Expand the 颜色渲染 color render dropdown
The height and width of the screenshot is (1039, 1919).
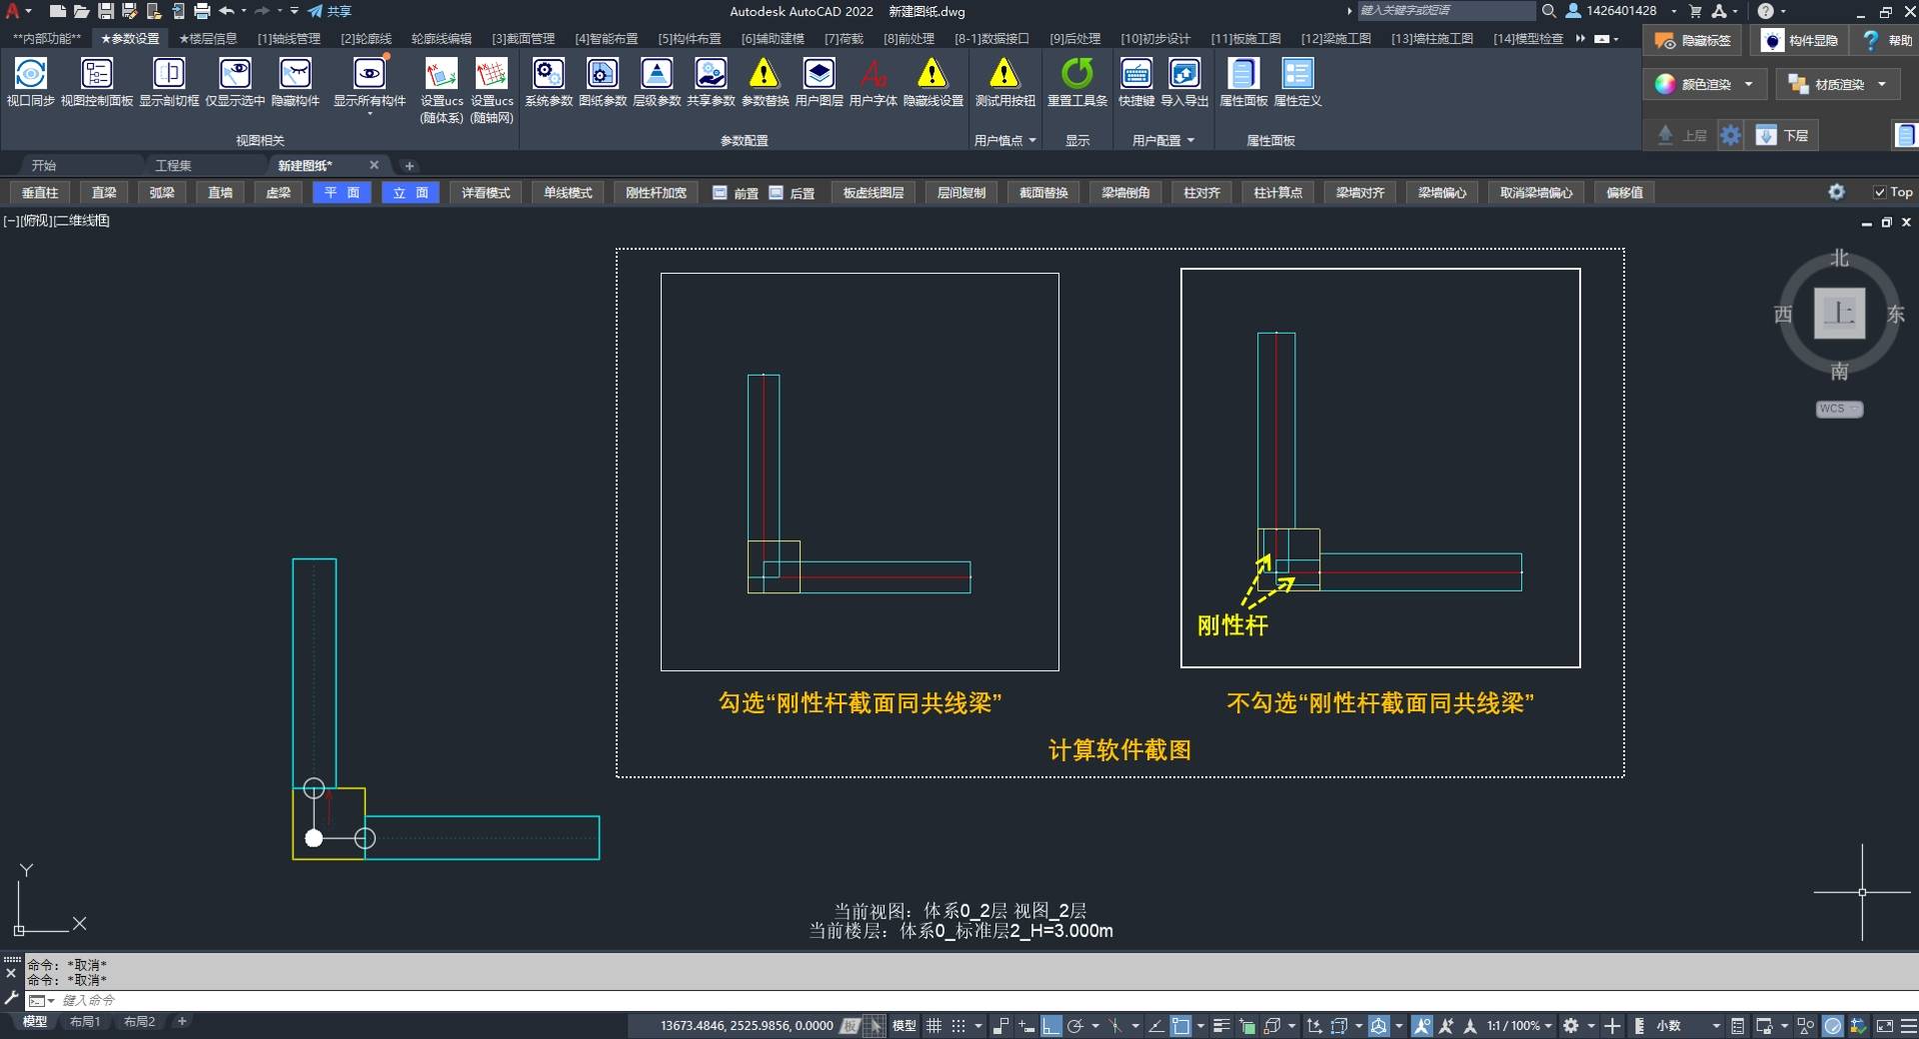point(1748,85)
